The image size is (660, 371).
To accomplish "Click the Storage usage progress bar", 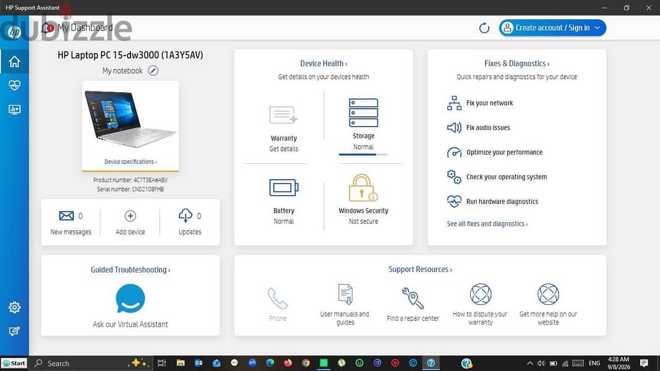I will [x=363, y=155].
